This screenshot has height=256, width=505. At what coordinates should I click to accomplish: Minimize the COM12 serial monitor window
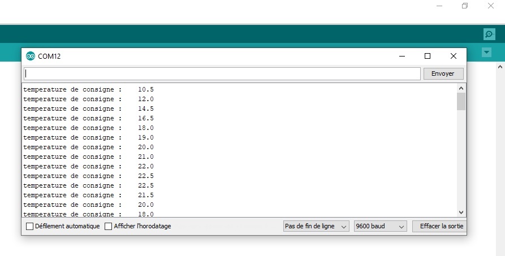402,56
